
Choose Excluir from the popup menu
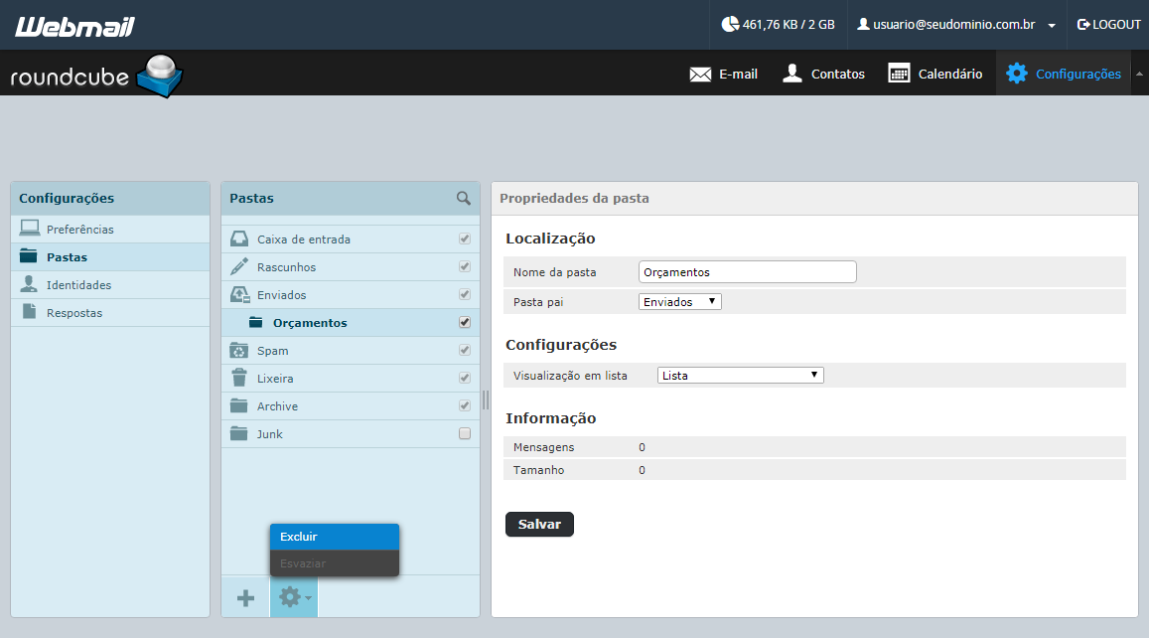coord(334,537)
